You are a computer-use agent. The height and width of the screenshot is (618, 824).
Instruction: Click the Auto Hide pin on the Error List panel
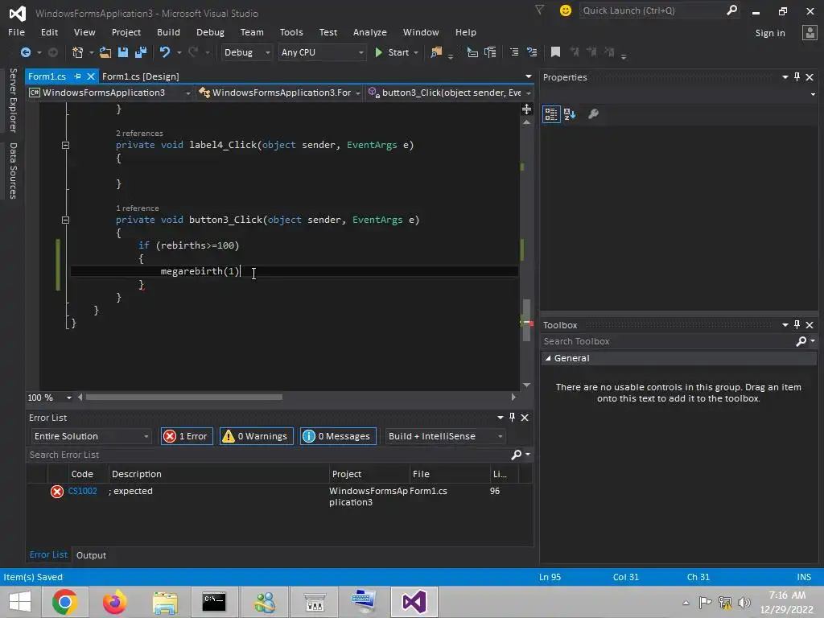click(512, 418)
